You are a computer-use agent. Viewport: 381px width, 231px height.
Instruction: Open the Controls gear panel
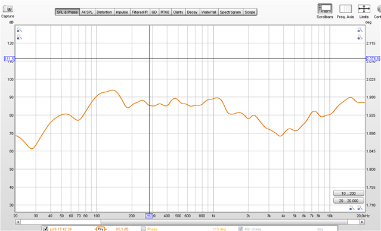tap(379, 9)
